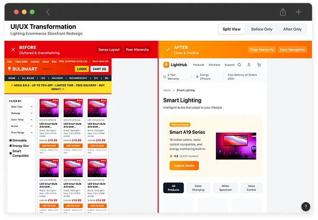Click the BULBMART search field

(57, 69)
